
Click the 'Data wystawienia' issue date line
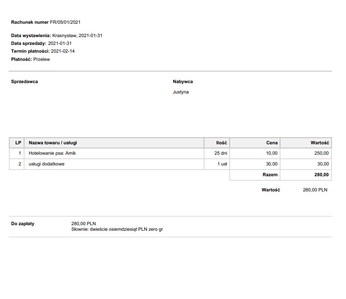[x=57, y=36]
